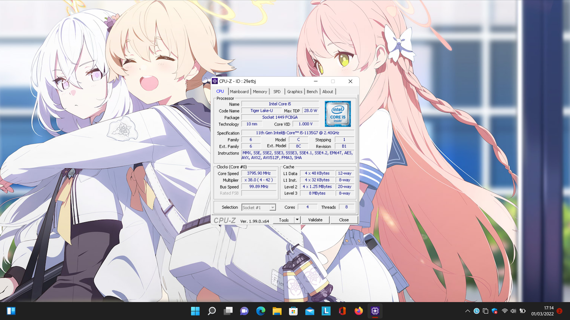Click the Threads count value 8
The width and height of the screenshot is (570, 320).
[x=346, y=207]
